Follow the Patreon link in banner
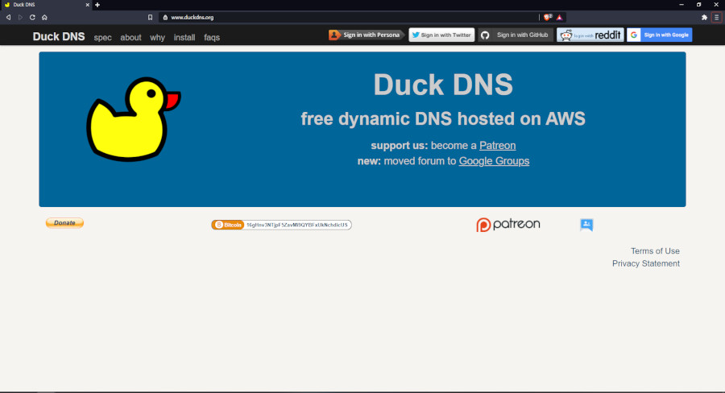The image size is (725, 393). (x=498, y=145)
